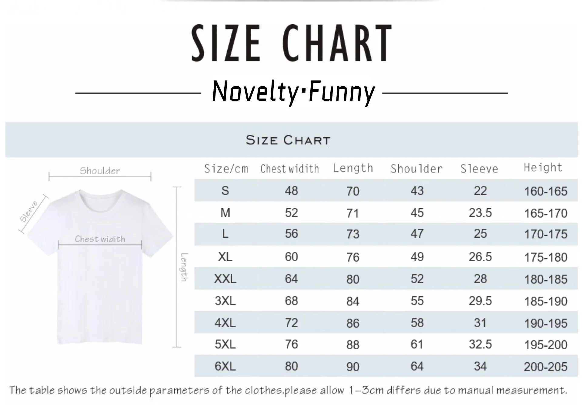Click the height value "195-200" for 5XL

546,345
